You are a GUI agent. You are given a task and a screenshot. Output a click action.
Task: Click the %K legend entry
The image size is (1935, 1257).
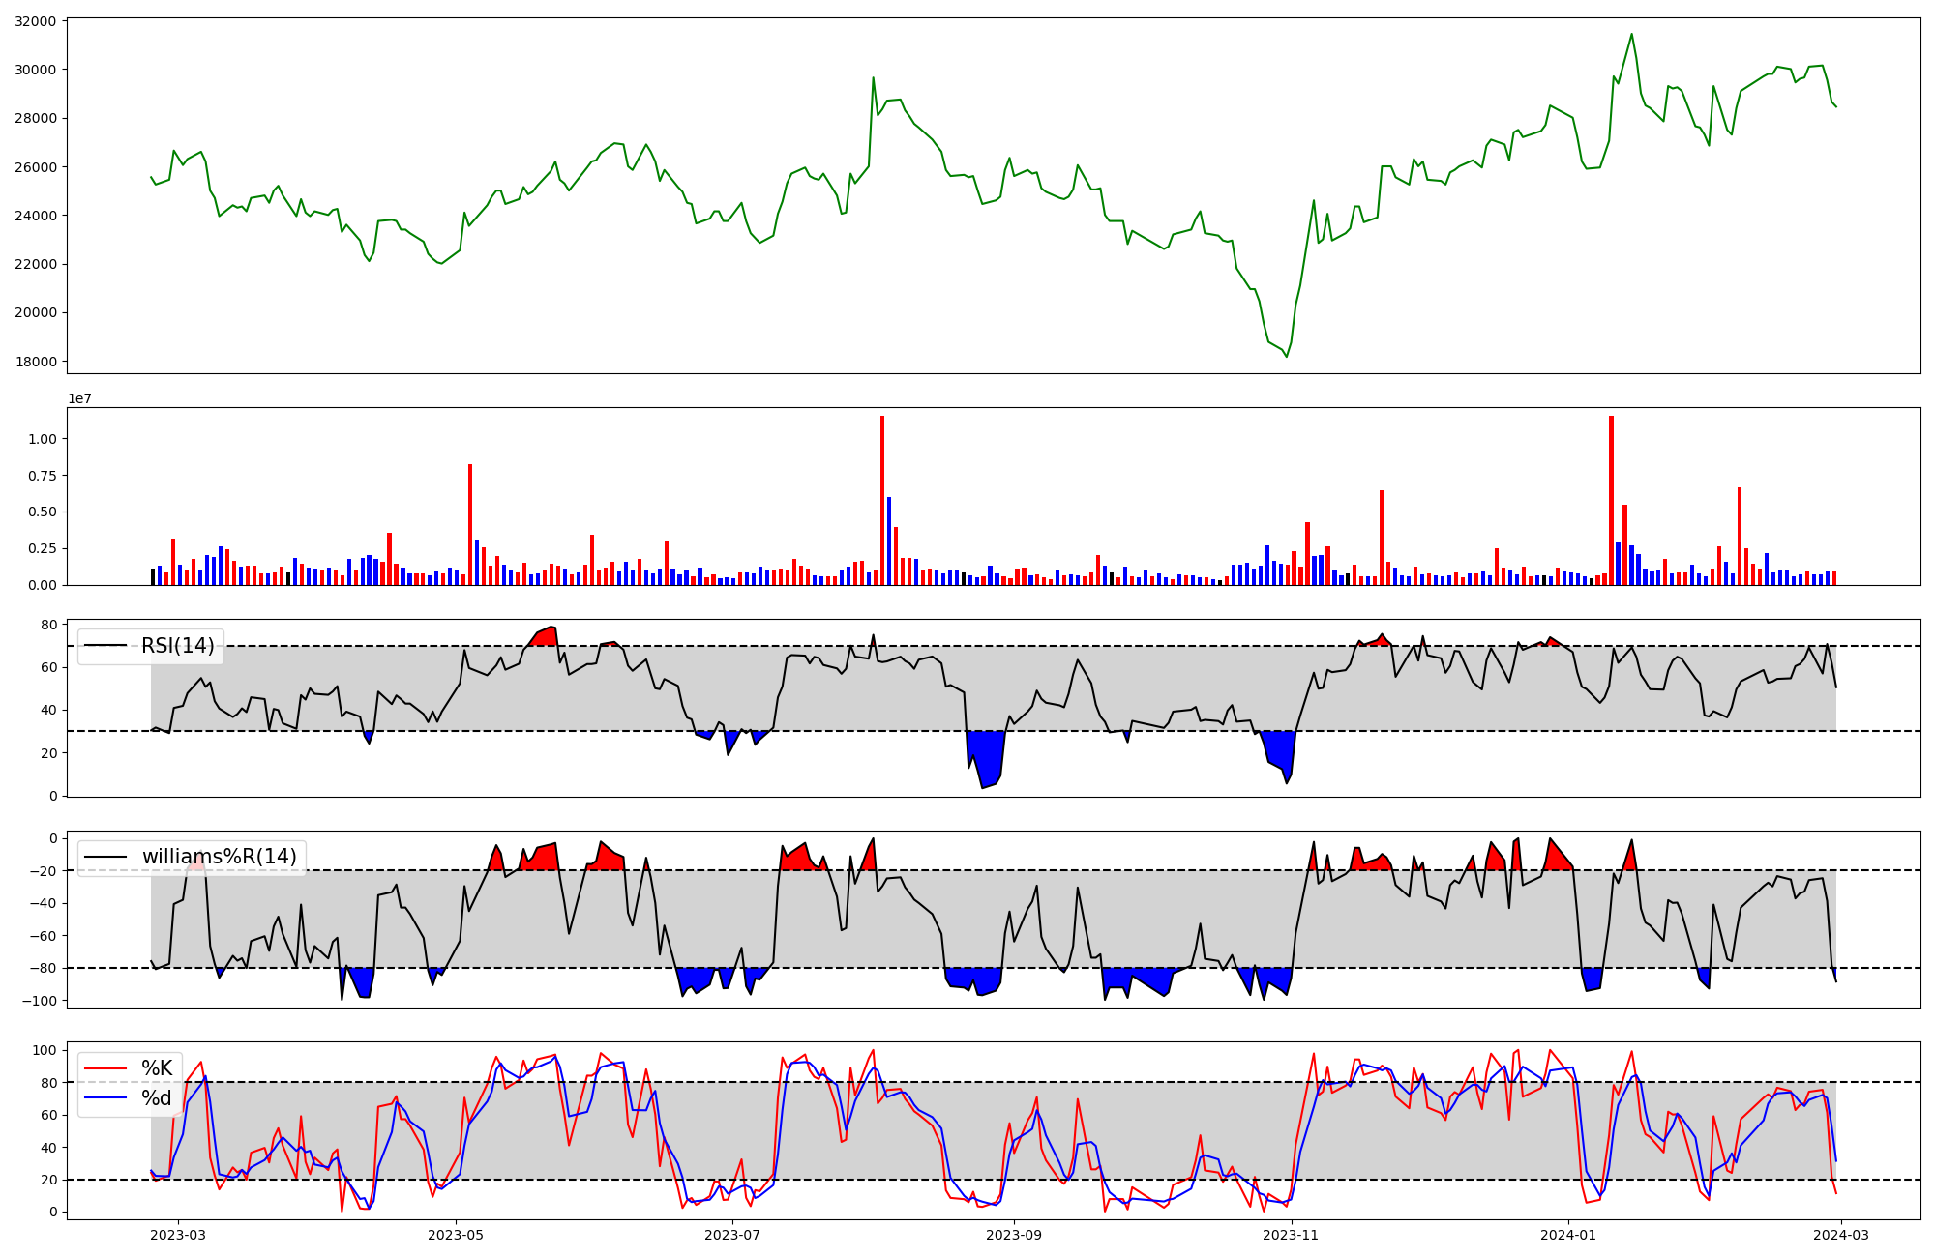coord(157,1068)
